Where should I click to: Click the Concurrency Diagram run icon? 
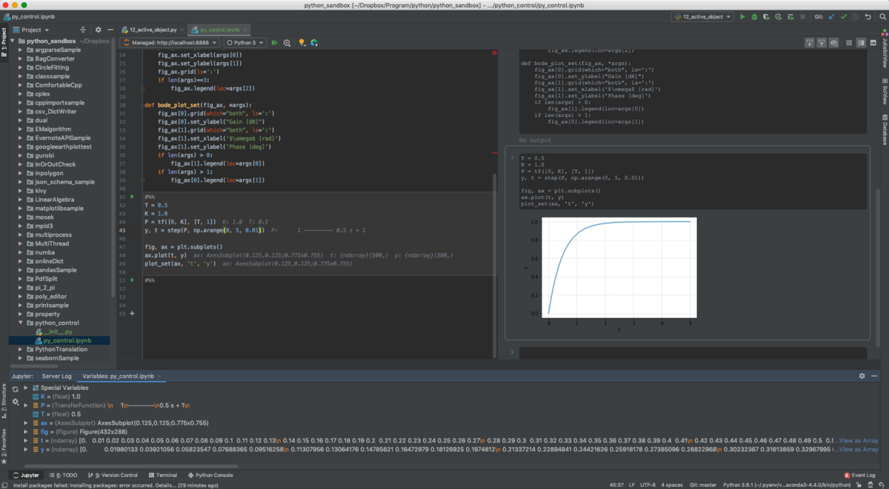click(790, 16)
